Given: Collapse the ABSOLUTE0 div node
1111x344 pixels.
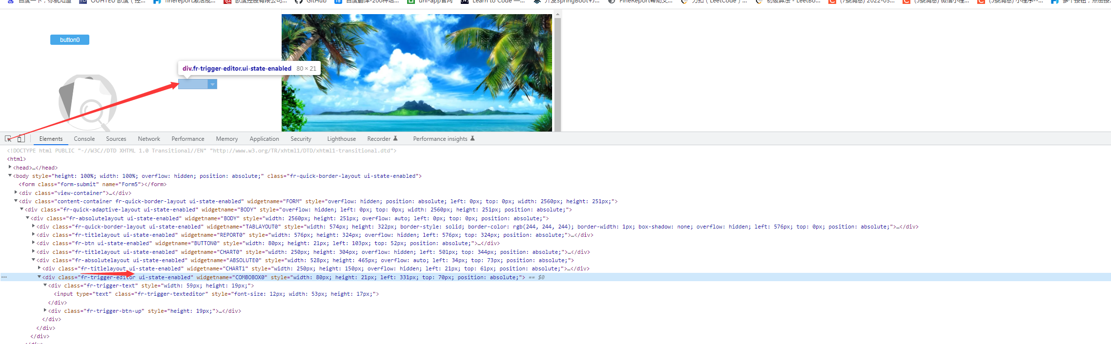Looking at the screenshot, I should pyautogui.click(x=33, y=260).
